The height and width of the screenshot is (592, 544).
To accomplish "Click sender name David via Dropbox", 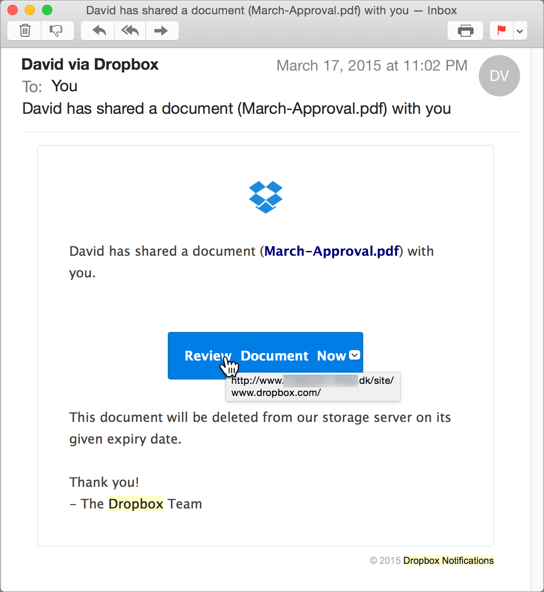I will coord(90,64).
